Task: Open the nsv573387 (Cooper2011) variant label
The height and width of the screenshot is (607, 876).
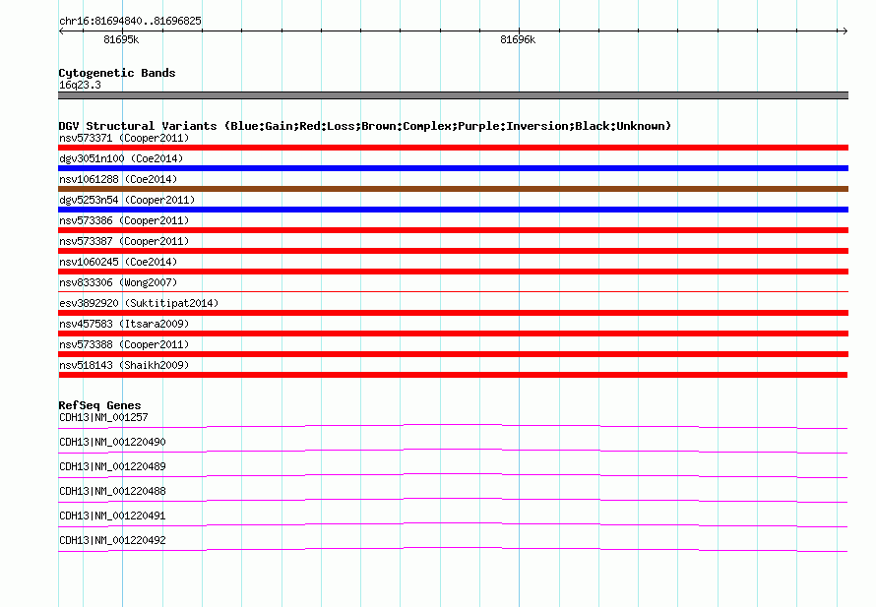Action: 124,241
